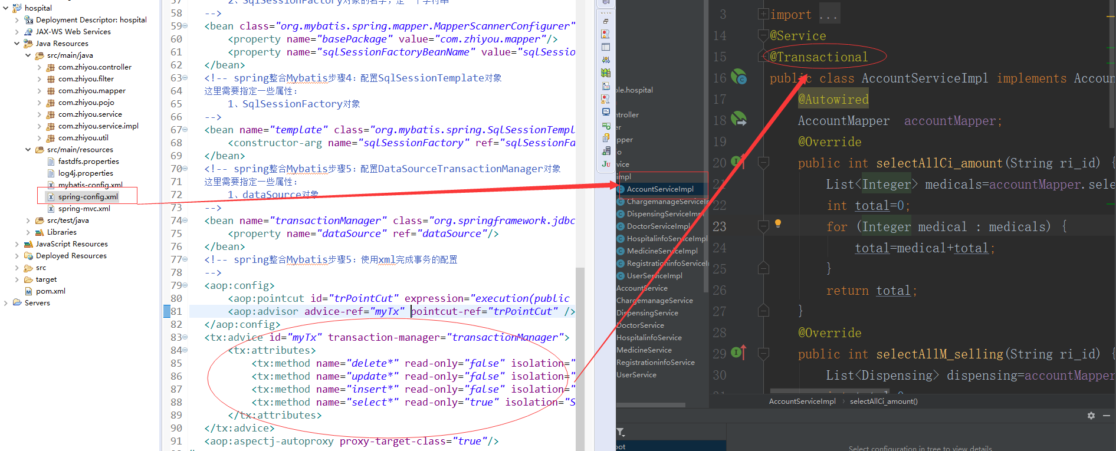Image resolution: width=1116 pixels, height=451 pixels.
Task: Open the Servers icon above the JUnit icon
Action: 606,151
